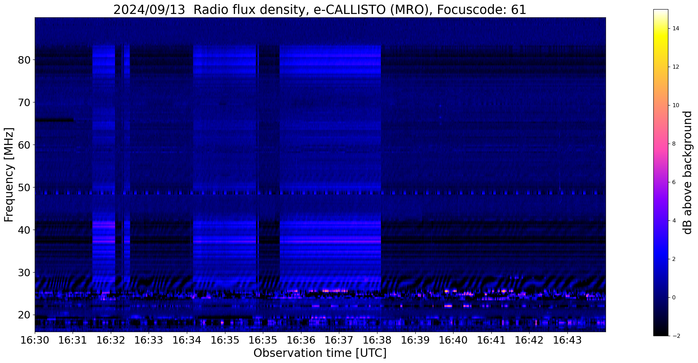Click the 70 MHz frequency tick label

click(x=24, y=102)
